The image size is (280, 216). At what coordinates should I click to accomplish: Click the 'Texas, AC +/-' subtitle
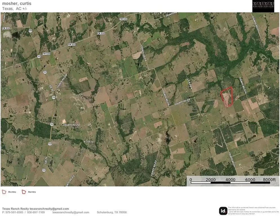(15, 8)
